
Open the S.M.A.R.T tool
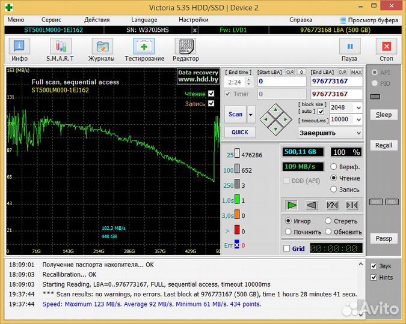tap(60, 47)
